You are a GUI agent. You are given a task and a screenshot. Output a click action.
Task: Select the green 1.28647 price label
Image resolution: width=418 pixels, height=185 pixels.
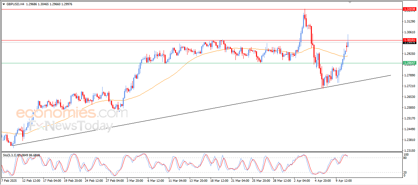(x=410, y=63)
